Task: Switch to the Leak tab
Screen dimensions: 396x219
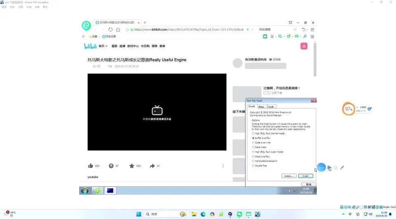Action: point(271,107)
